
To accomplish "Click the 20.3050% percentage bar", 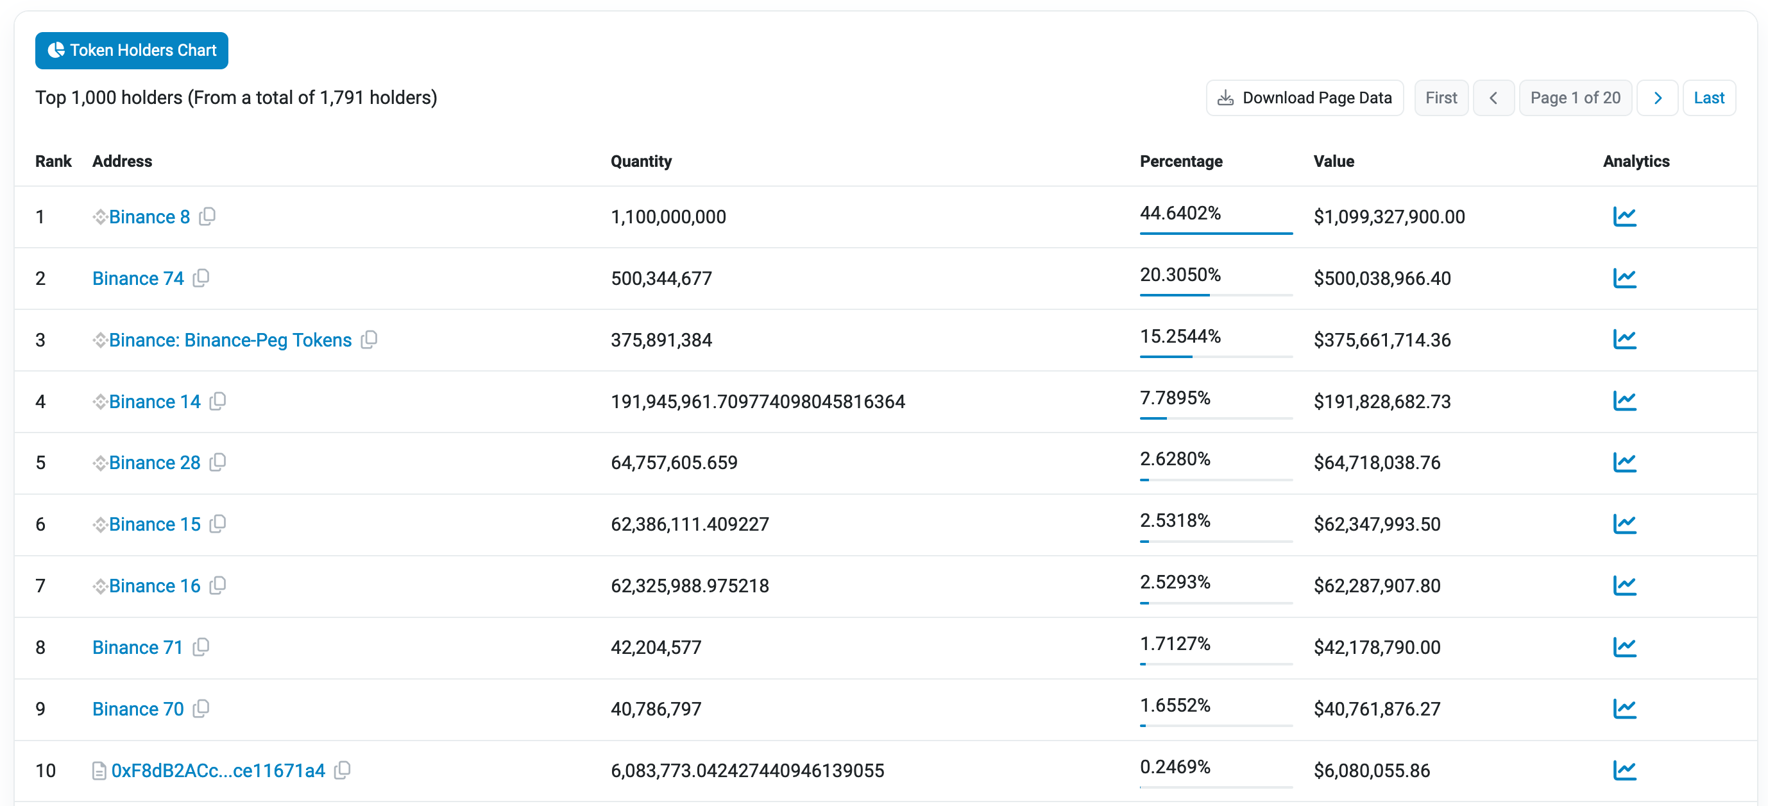I will (1216, 295).
